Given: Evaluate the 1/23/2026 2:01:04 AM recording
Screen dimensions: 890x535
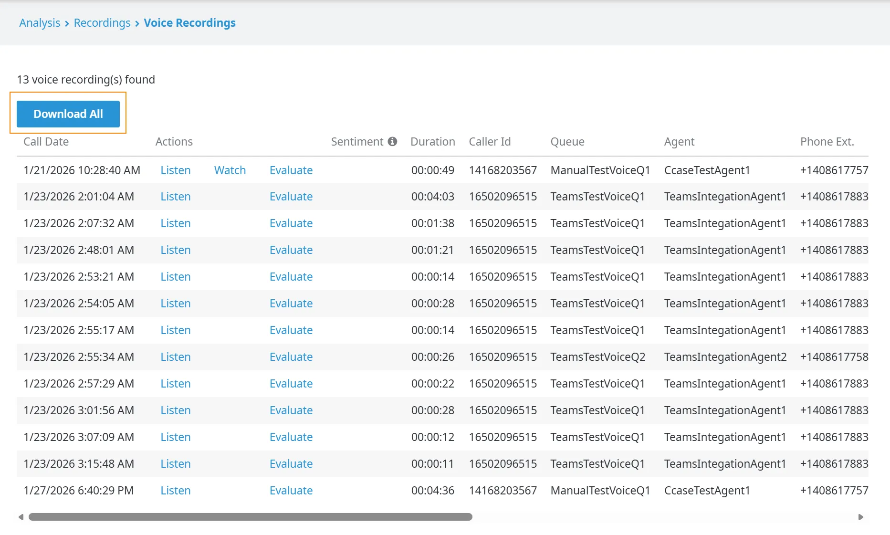Looking at the screenshot, I should (x=291, y=197).
